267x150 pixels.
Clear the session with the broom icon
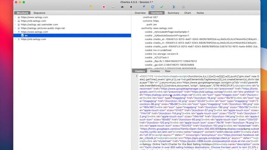[x=91, y=7]
